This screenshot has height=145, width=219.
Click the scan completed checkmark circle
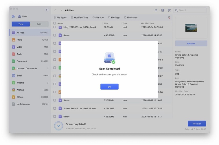coord(58,126)
